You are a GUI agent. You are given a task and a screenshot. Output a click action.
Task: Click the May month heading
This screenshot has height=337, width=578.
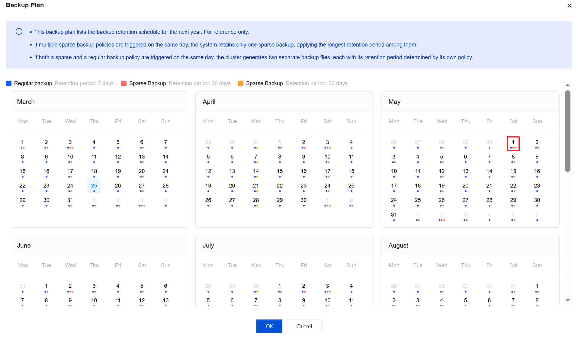click(394, 102)
